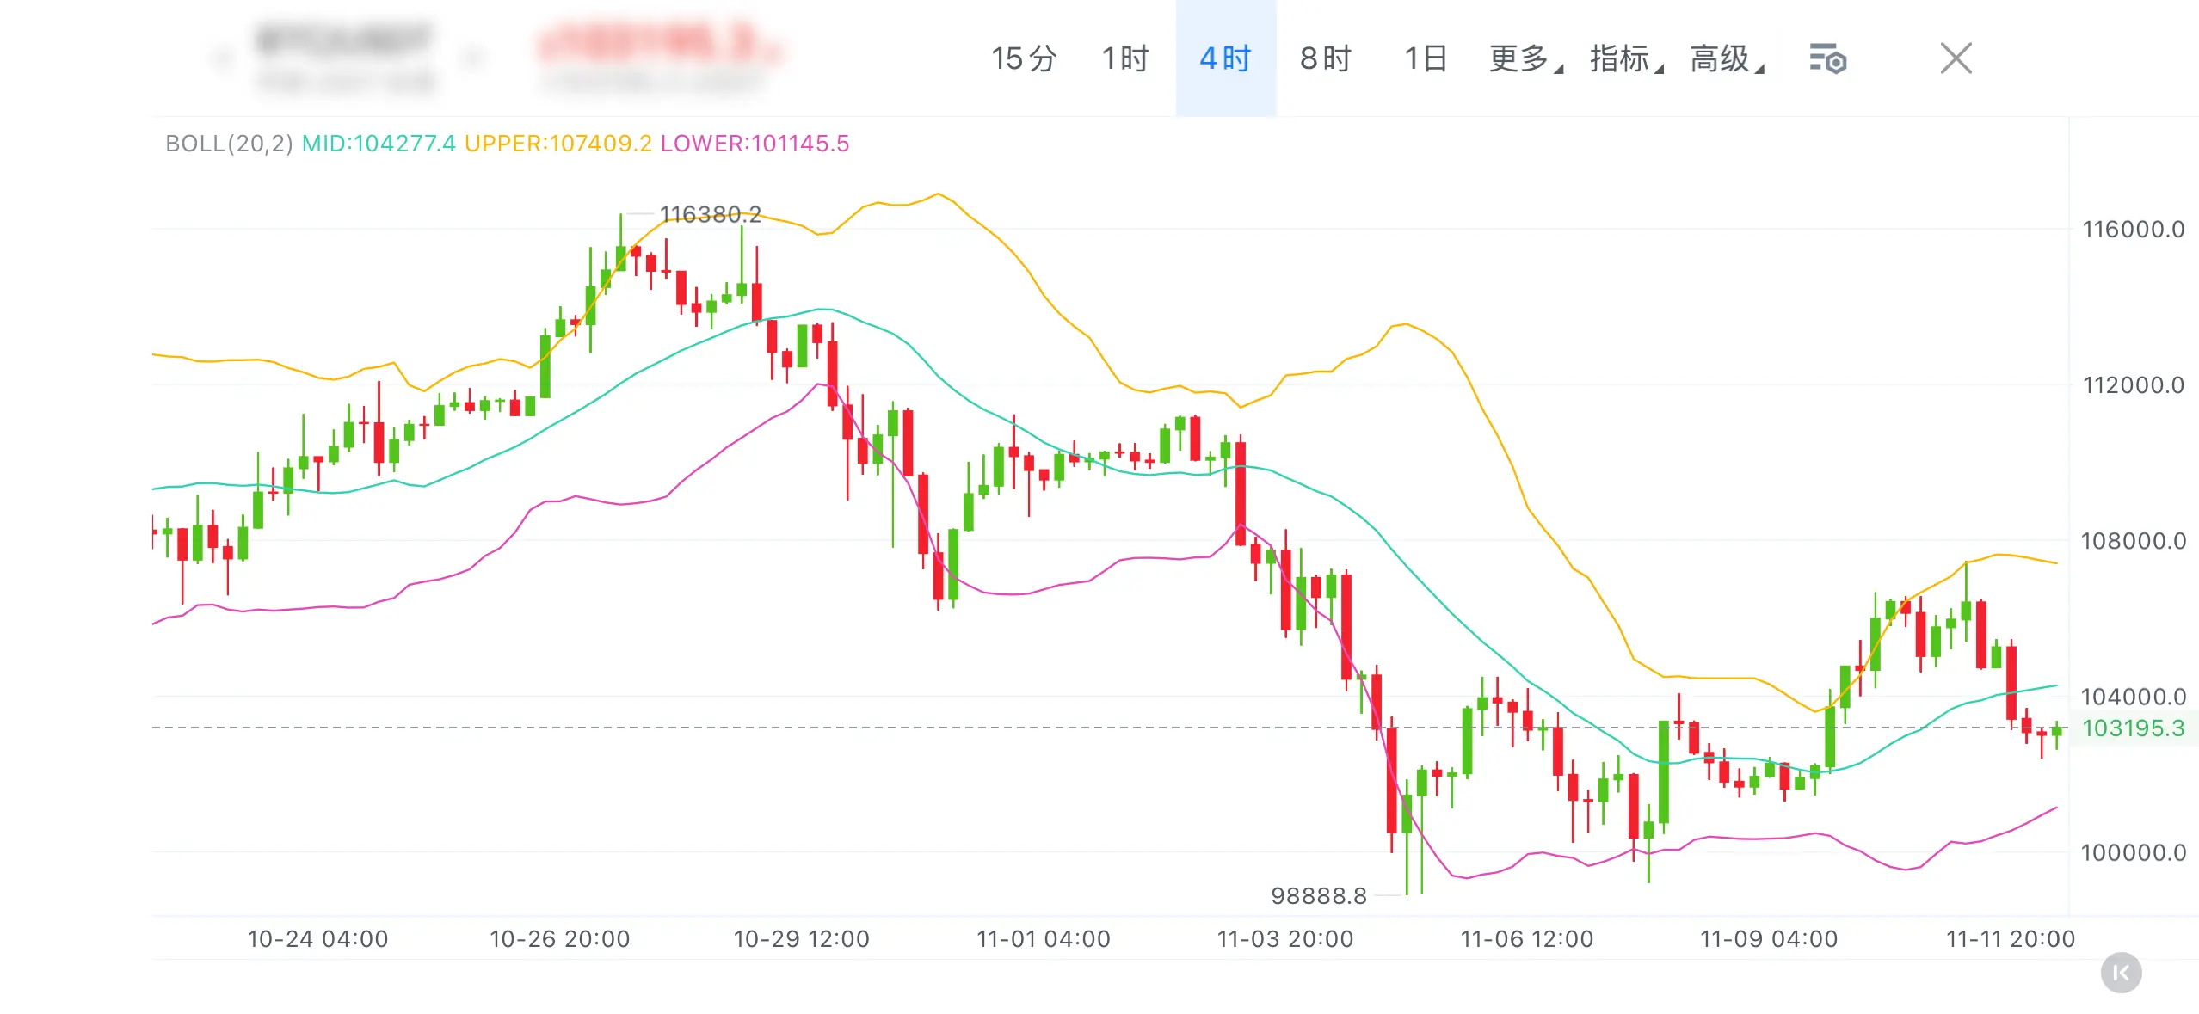Click current price tag 103195.3

pos(2132,728)
